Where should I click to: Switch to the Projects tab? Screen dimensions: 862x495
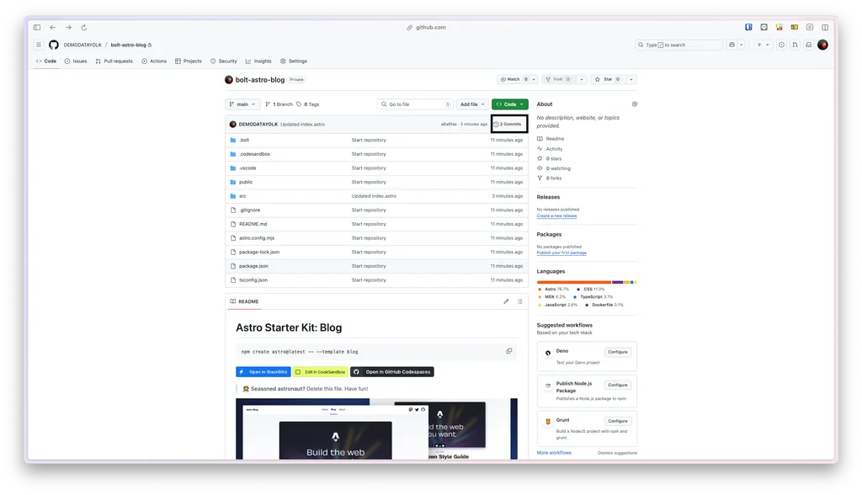pos(188,61)
